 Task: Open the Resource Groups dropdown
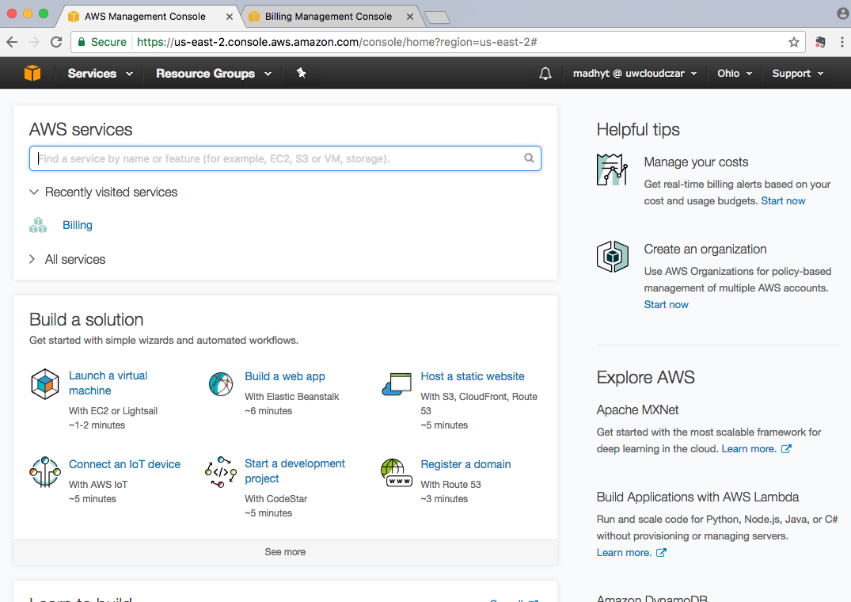point(214,74)
